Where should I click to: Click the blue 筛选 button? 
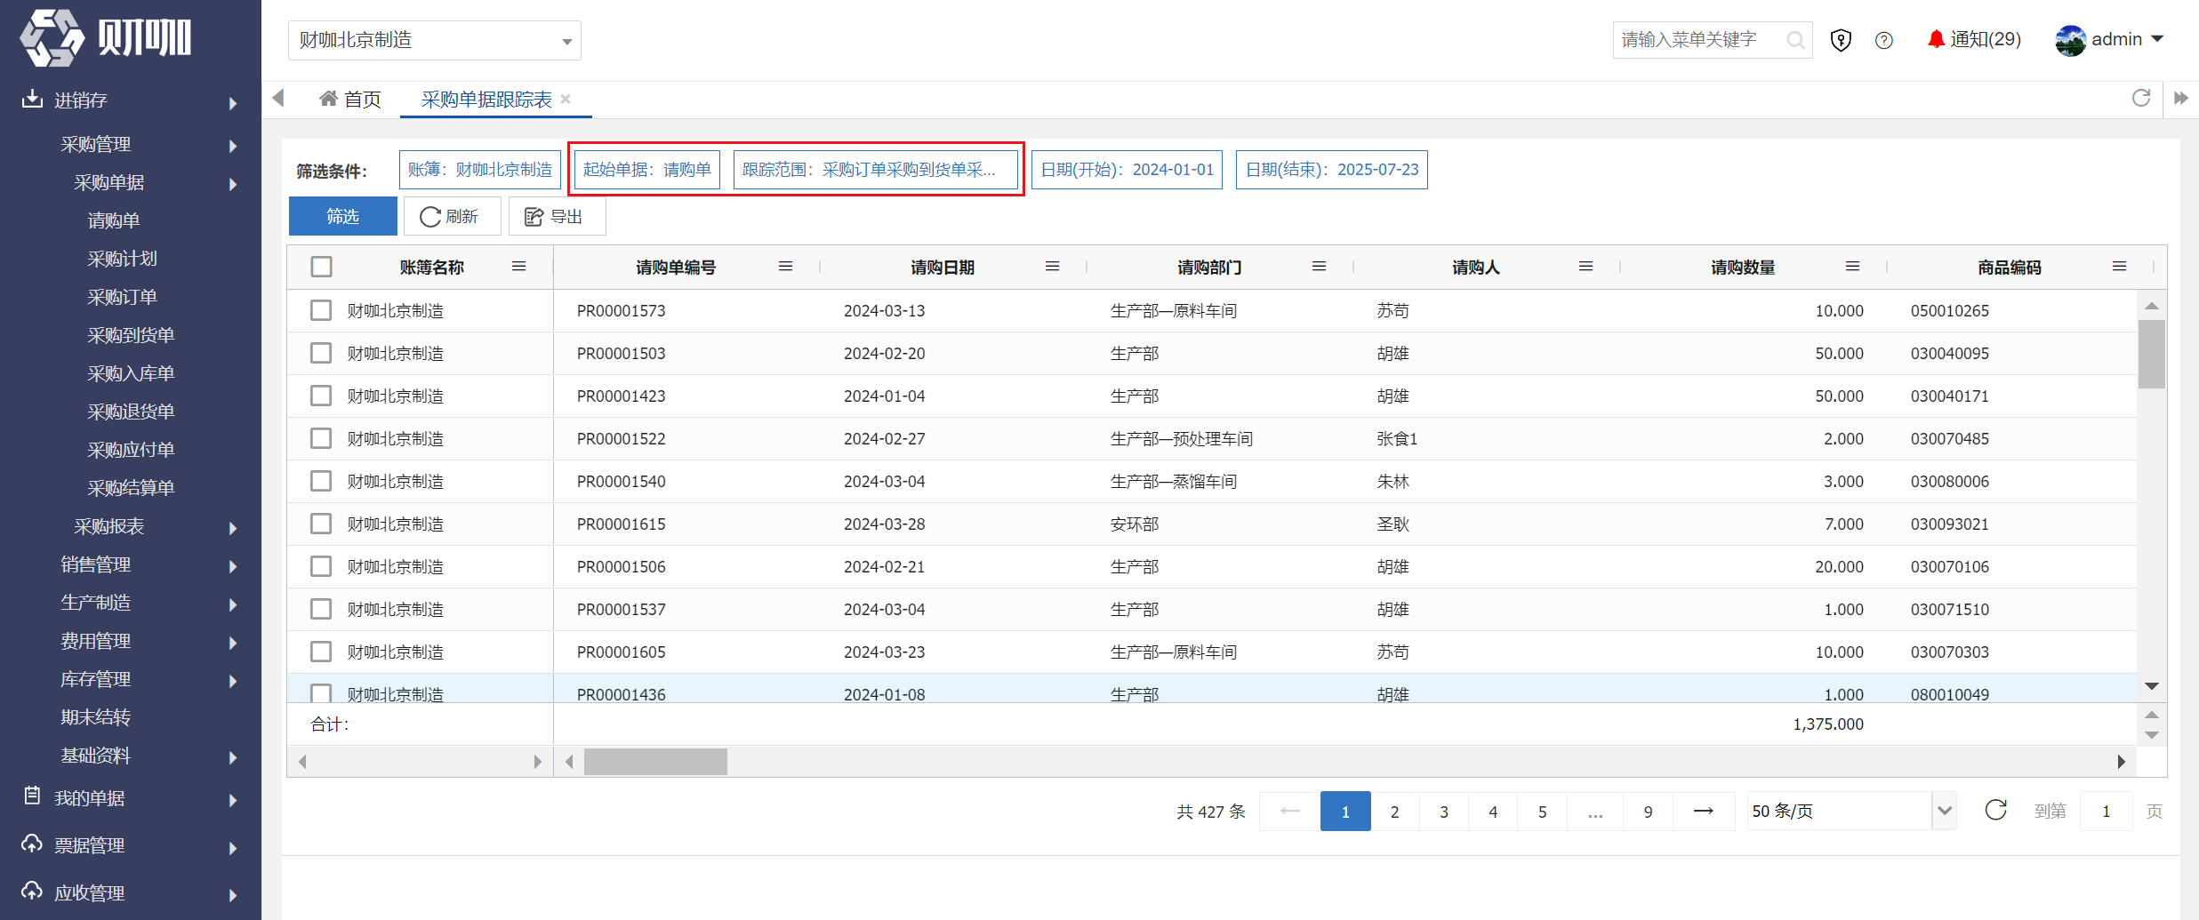[343, 216]
